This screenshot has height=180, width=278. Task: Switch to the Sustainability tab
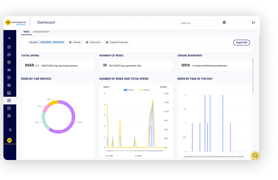click(x=41, y=32)
